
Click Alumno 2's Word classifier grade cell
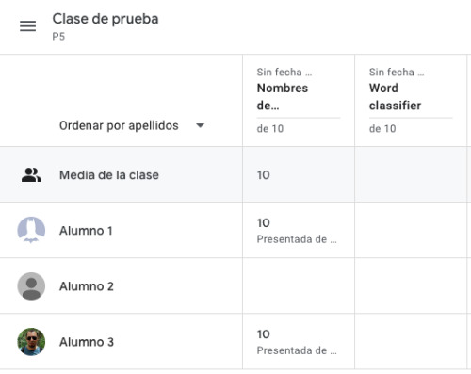point(411,285)
